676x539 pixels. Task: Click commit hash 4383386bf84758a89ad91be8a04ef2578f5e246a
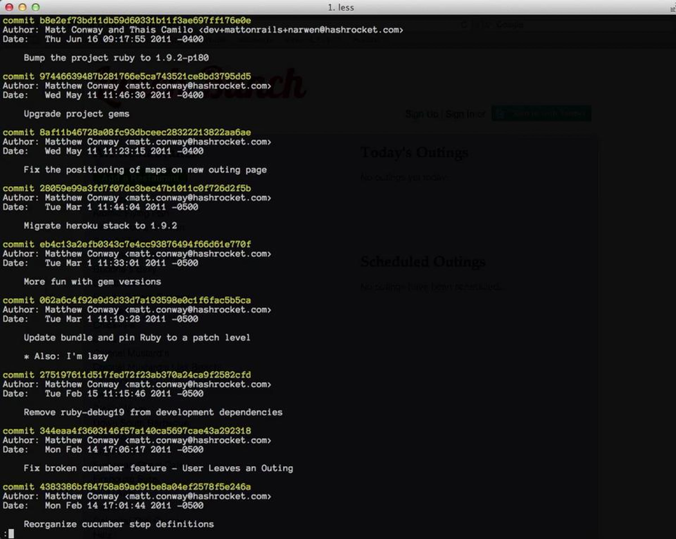(x=145, y=487)
